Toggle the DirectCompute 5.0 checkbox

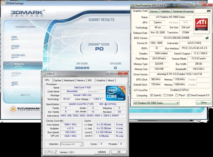[188, 95]
